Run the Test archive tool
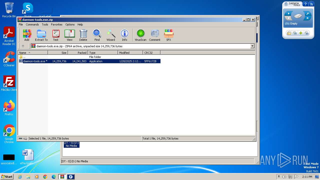Image resolution: width=320 pixels, height=180 pixels. pyautogui.click(x=56, y=35)
